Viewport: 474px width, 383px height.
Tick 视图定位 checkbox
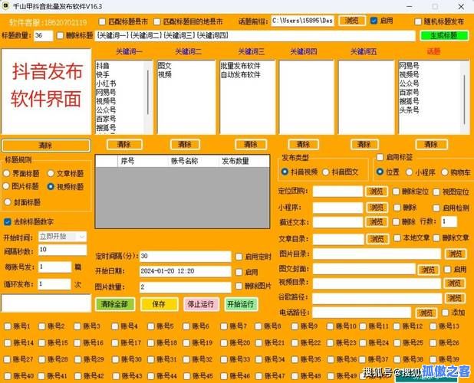436,192
